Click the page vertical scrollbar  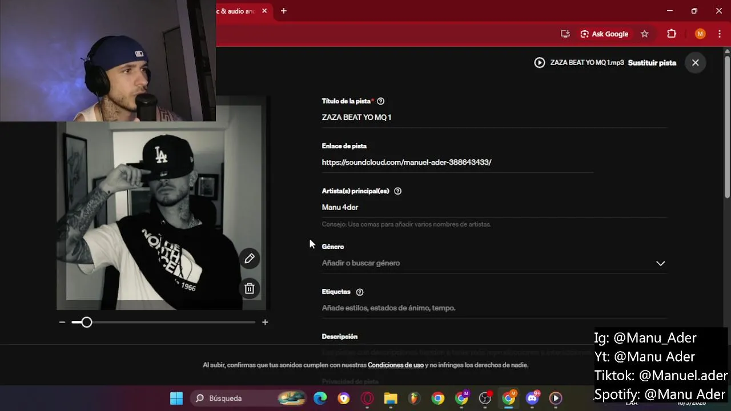pyautogui.click(x=727, y=127)
